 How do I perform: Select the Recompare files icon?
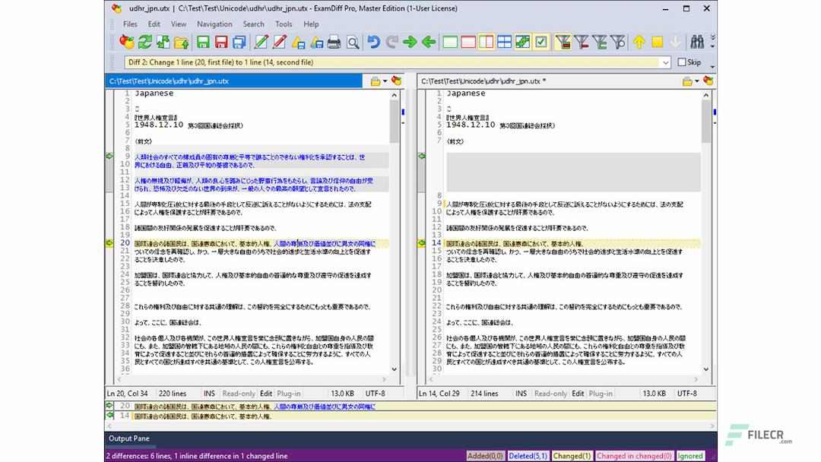(x=145, y=43)
